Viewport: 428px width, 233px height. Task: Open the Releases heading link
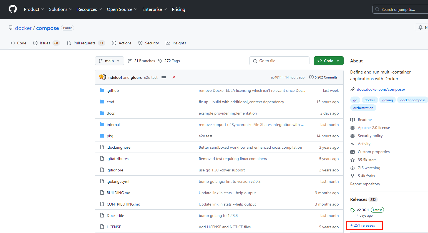point(359,199)
